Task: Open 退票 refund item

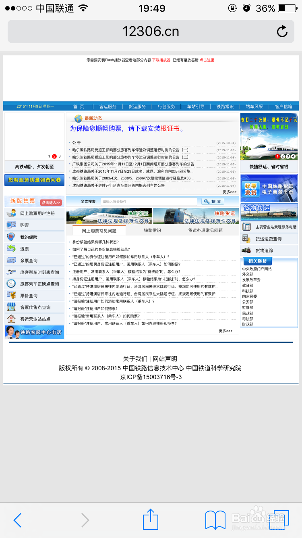Action: (x=35, y=249)
